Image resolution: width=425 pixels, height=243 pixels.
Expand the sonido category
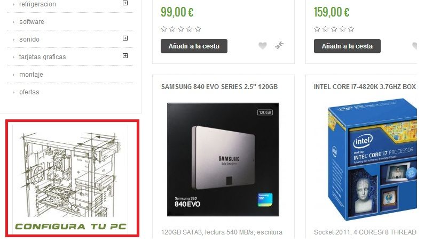coord(125,38)
